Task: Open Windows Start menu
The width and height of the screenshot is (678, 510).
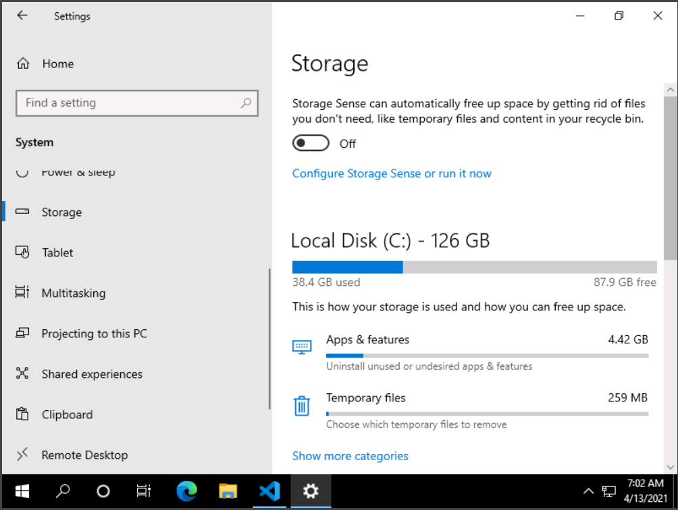Action: 22,491
